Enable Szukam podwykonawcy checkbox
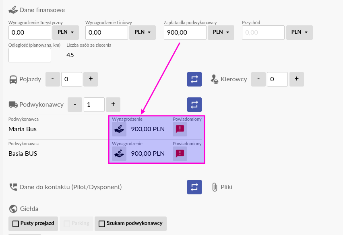343x235 pixels. pyautogui.click(x=102, y=224)
